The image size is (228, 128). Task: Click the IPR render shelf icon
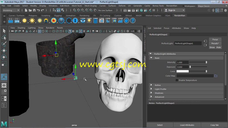pos(17,20)
